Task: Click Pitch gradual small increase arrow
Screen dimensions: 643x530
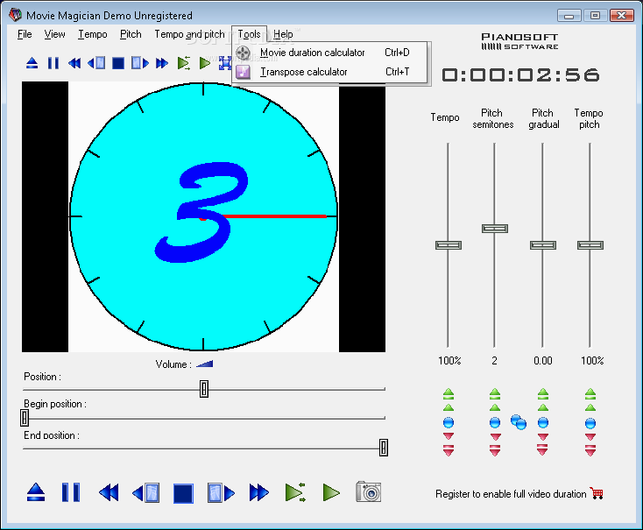Action: (543, 407)
